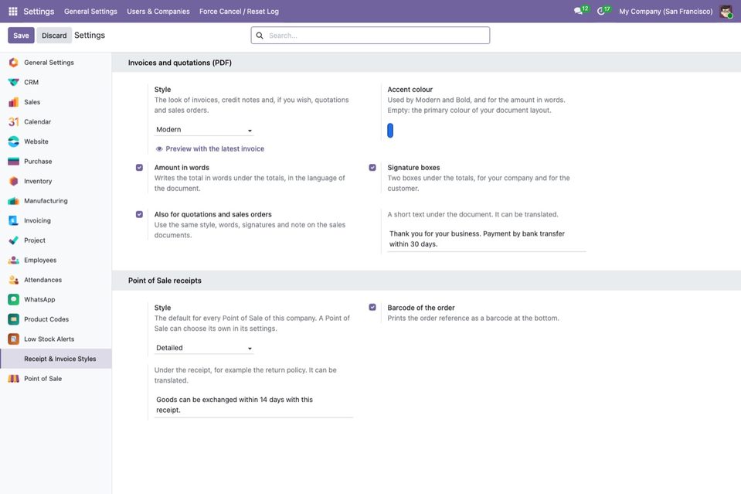Viewport: 741px width, 494px height.
Task: Click the Discard button
Action: [x=54, y=36]
